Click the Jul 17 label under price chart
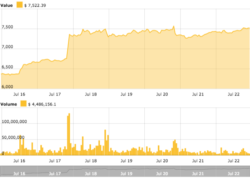 55,94
